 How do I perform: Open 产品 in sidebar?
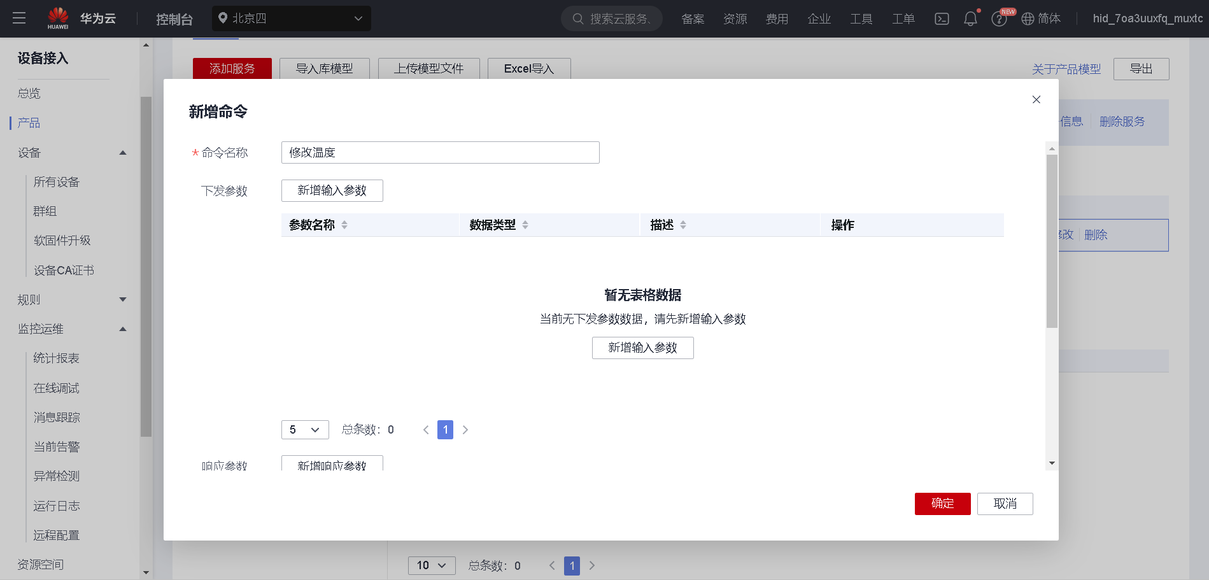[29, 123]
